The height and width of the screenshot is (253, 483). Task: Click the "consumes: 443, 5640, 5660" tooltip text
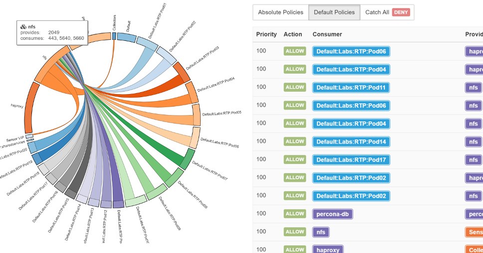(52, 38)
